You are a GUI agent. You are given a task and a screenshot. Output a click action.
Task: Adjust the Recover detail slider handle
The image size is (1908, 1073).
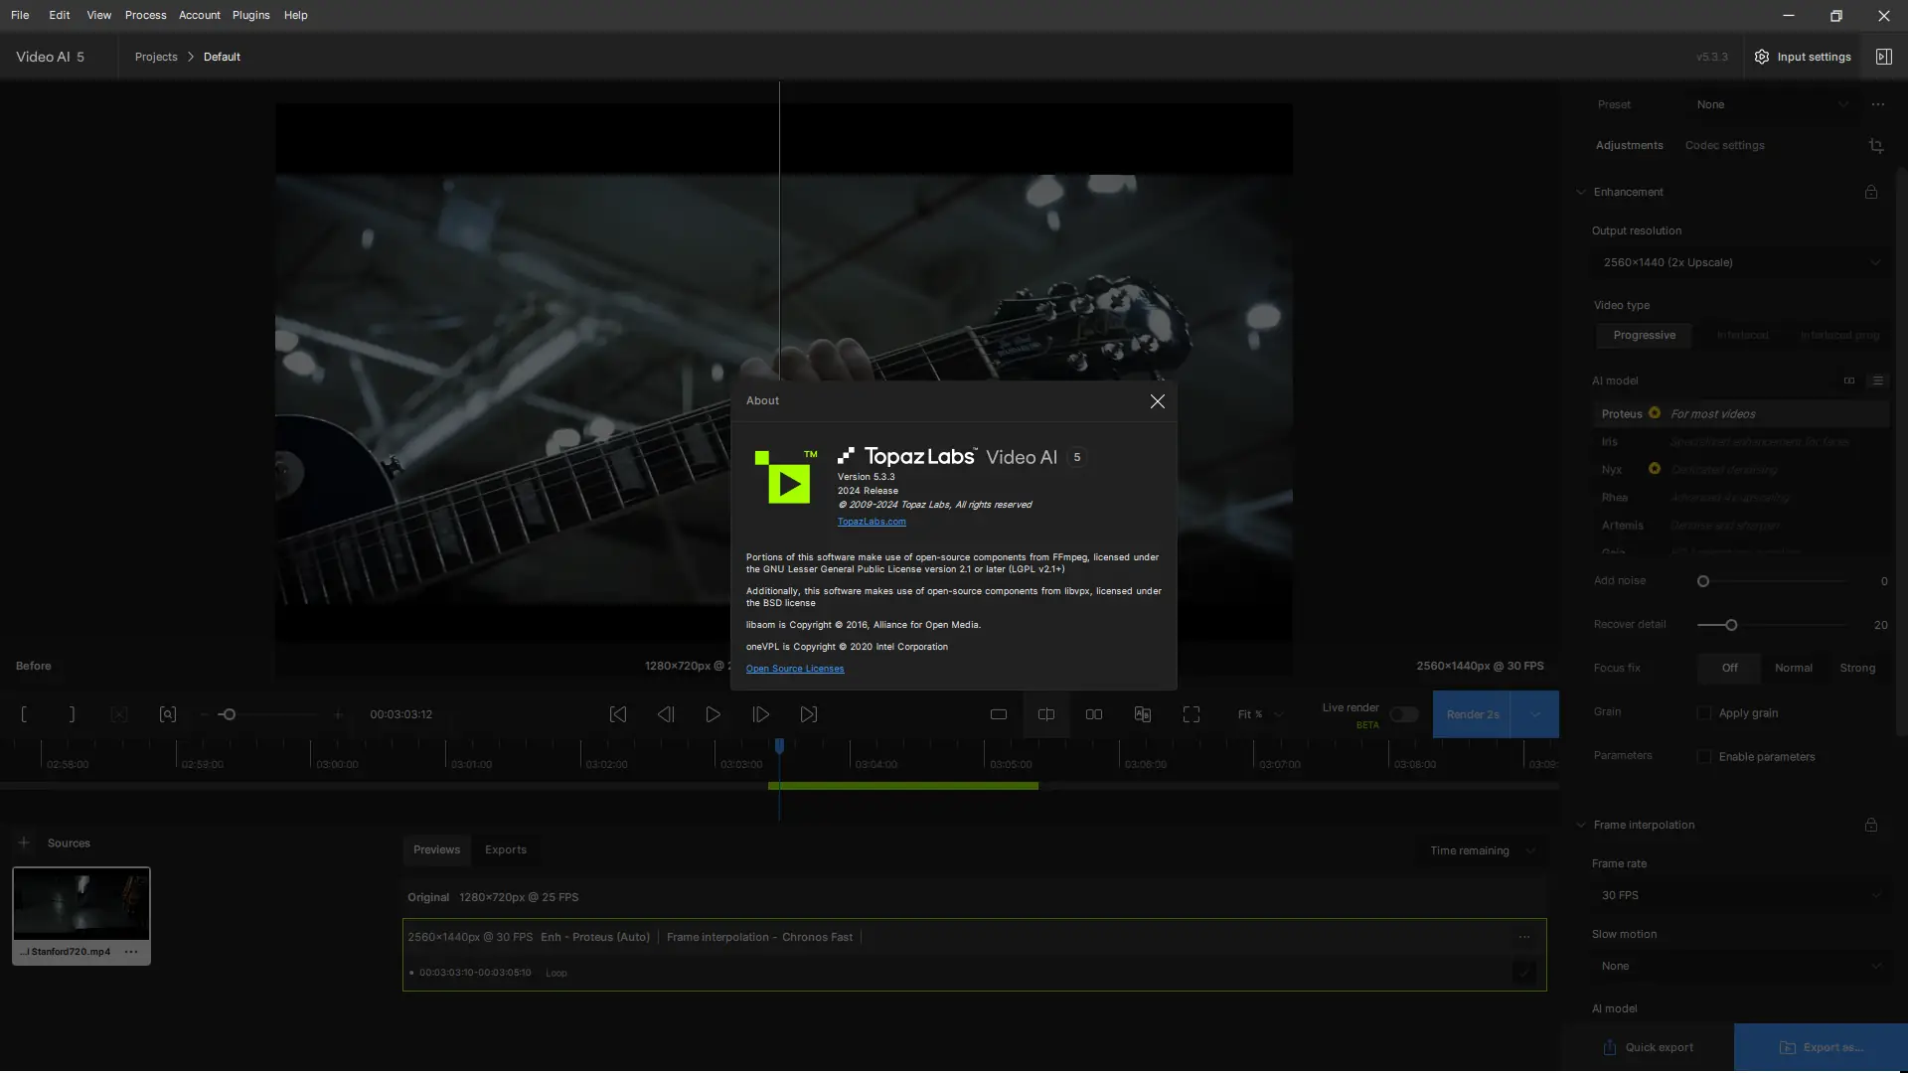point(1731,625)
